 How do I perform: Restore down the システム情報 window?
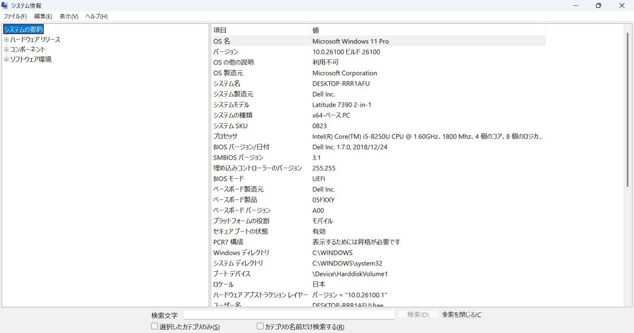598,5
